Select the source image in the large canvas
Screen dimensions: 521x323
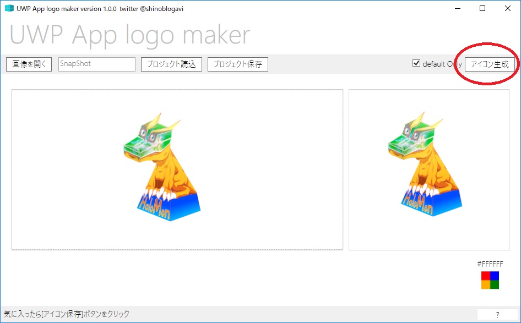point(177,169)
